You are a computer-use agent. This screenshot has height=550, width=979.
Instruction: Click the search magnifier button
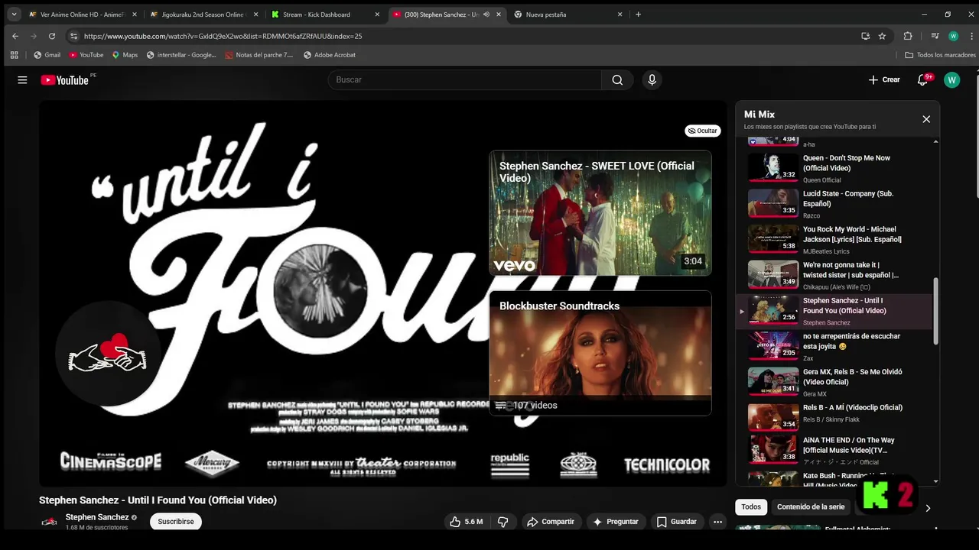pos(617,80)
